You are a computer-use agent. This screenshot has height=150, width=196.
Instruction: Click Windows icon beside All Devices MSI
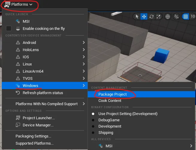[x=101, y=146]
